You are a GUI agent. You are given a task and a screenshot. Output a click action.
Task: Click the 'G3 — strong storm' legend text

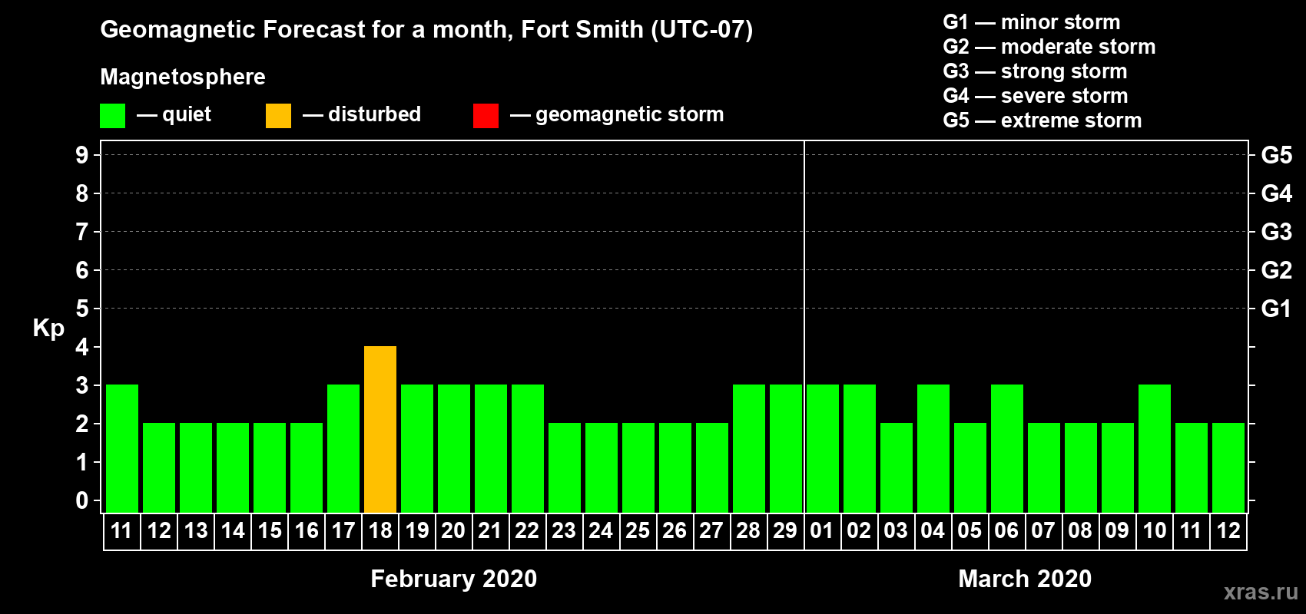tap(1035, 71)
